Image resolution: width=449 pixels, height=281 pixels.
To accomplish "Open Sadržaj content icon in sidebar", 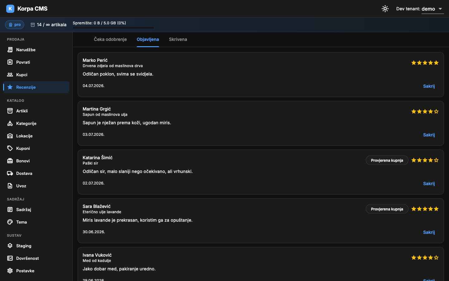I will click(10, 210).
